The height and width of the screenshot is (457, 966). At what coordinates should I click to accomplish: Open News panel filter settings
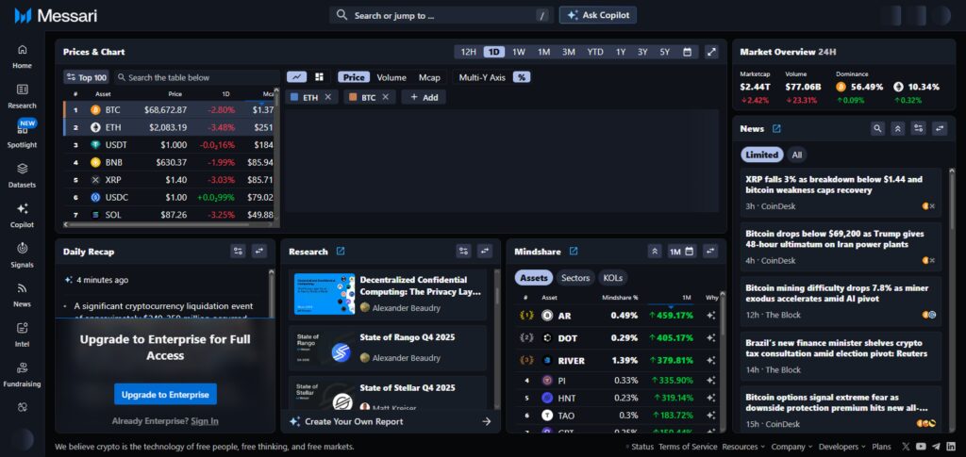(x=919, y=128)
